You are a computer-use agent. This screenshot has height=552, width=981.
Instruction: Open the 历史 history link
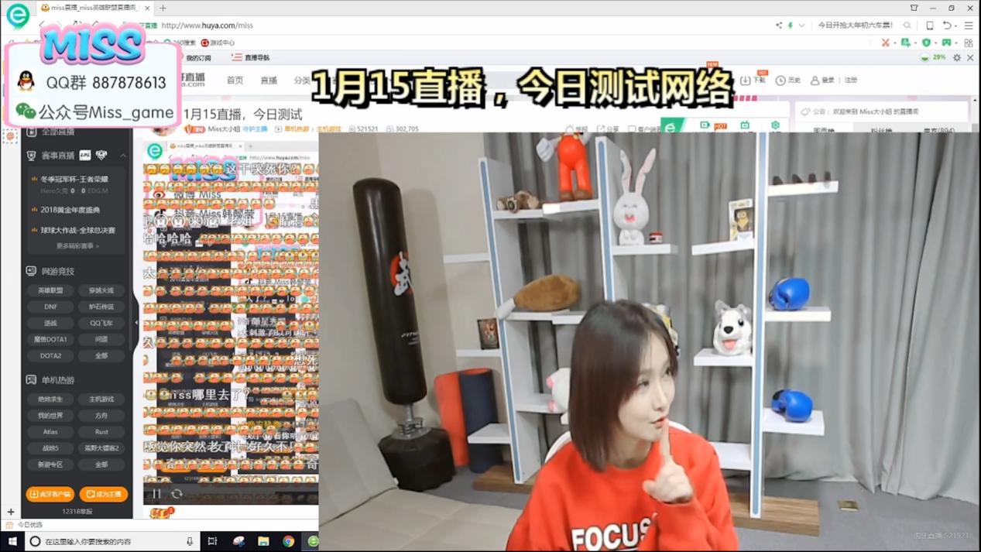[788, 81]
